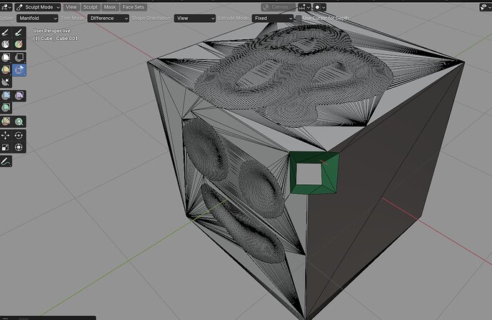The image size is (492, 320).
Task: Select the Mask by Color tool
Action: point(19,121)
